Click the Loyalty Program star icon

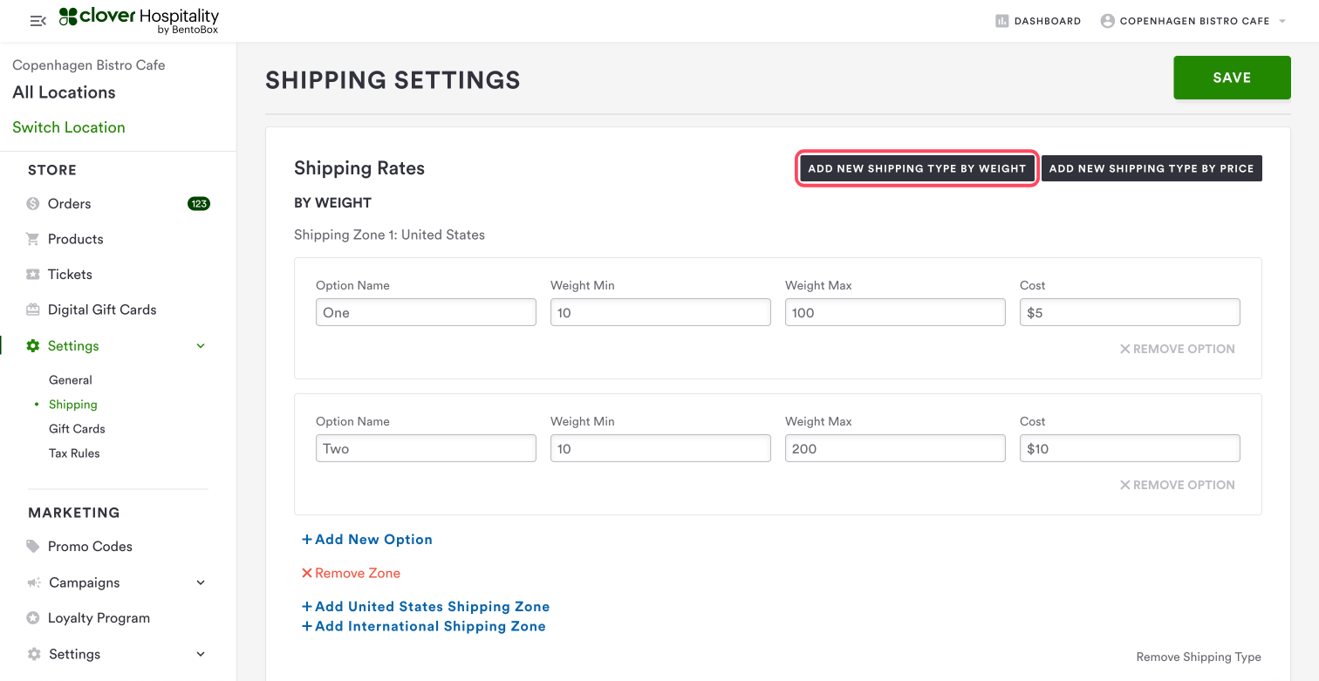(33, 618)
